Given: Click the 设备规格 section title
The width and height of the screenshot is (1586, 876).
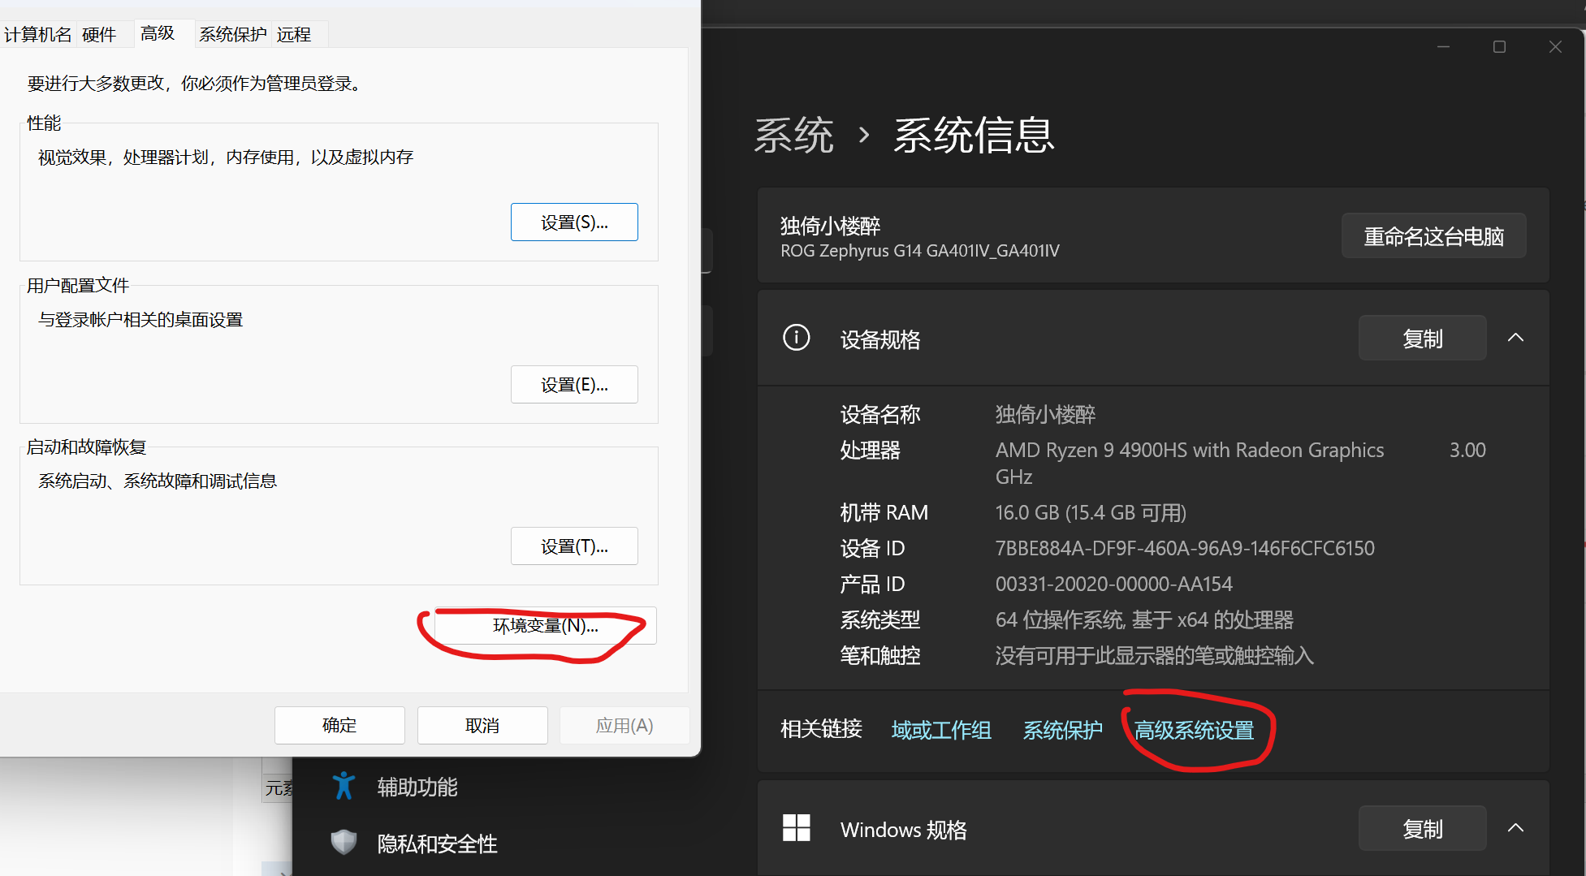Looking at the screenshot, I should click(x=880, y=339).
